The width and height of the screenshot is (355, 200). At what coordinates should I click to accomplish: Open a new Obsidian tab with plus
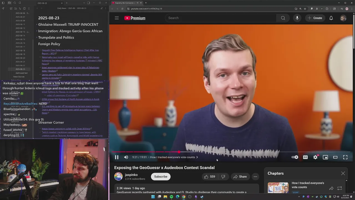point(67,3)
